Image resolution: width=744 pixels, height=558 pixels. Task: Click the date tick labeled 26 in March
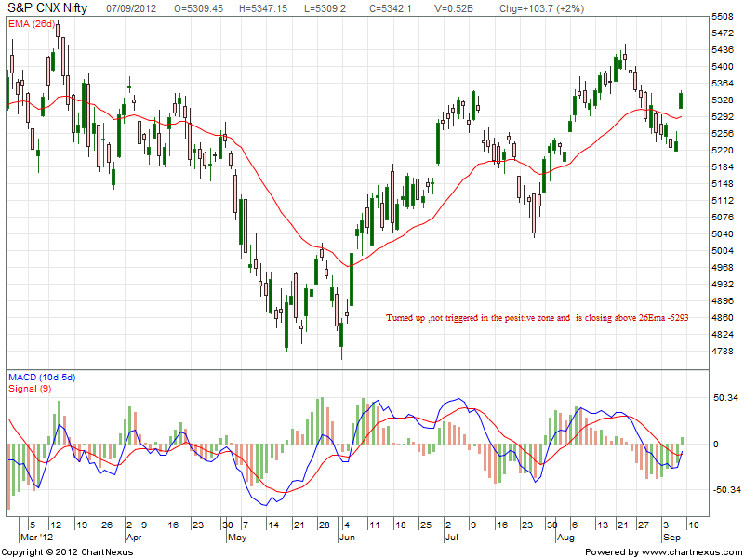[x=107, y=525]
